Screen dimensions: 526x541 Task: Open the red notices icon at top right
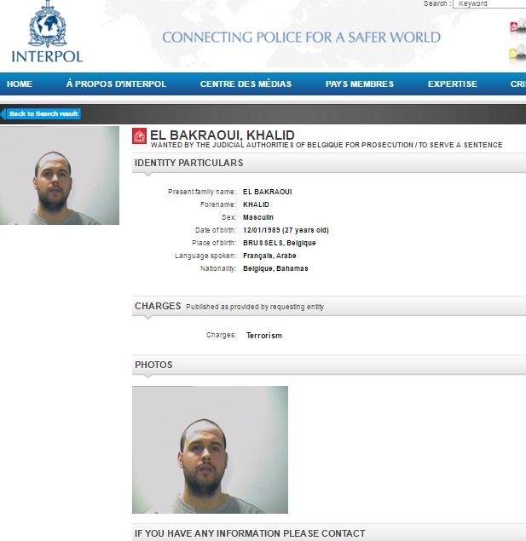(517, 26)
